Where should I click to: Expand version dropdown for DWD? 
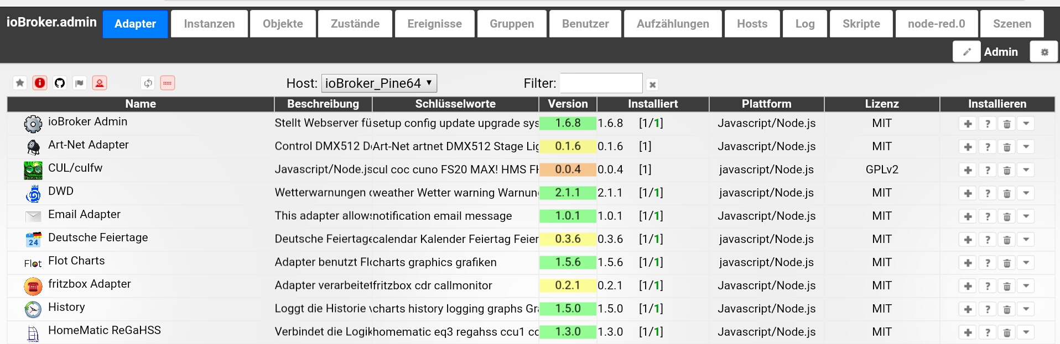click(x=1026, y=193)
